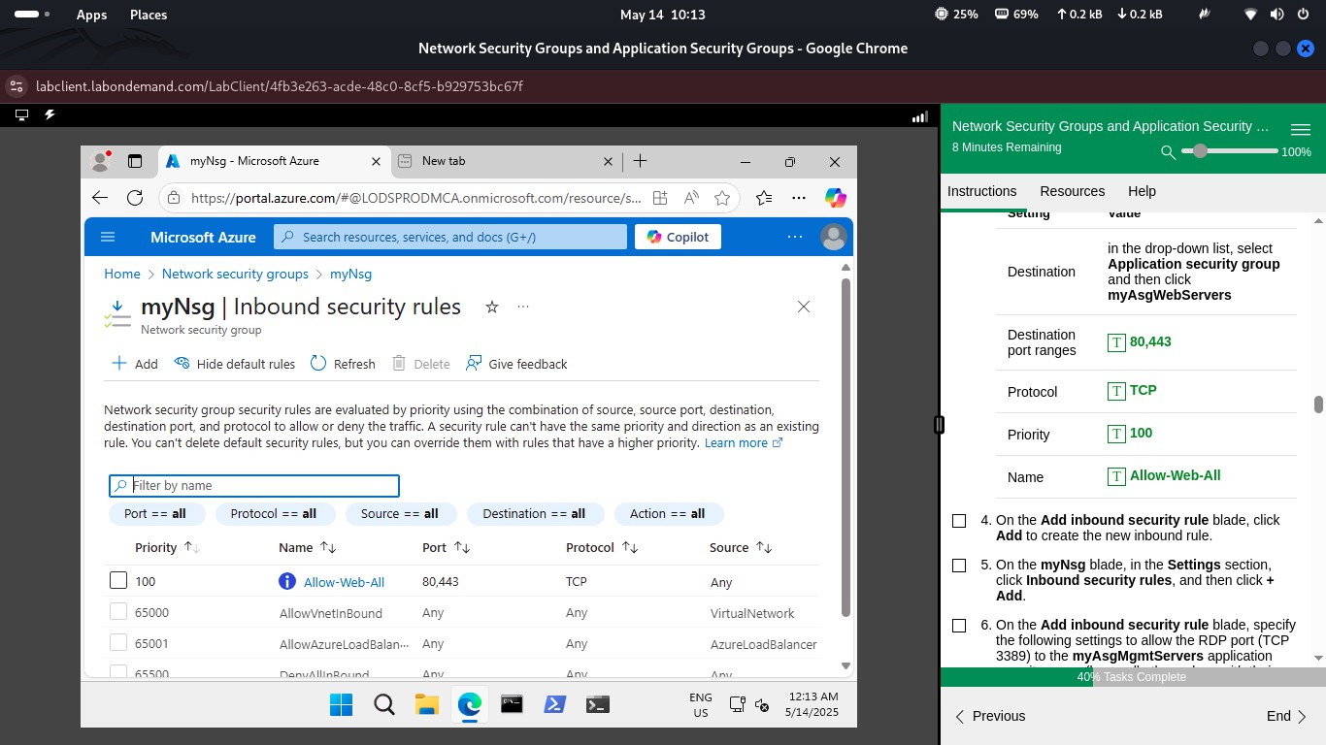
Task: Open the Action filter dropdown
Action: coord(668,513)
